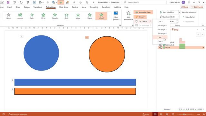Collapse the ribbon with the chevron

pos(203,25)
